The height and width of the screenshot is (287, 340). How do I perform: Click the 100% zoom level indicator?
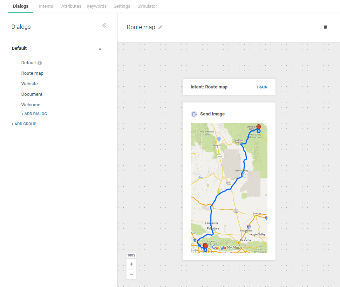(x=131, y=255)
